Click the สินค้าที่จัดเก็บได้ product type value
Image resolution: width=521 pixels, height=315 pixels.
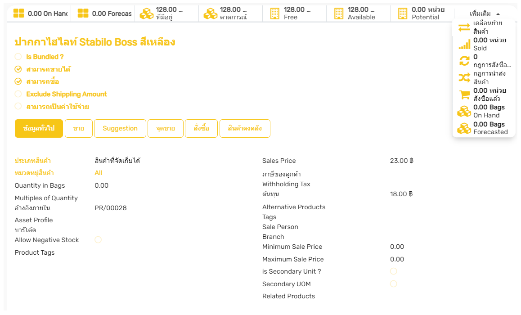point(117,161)
